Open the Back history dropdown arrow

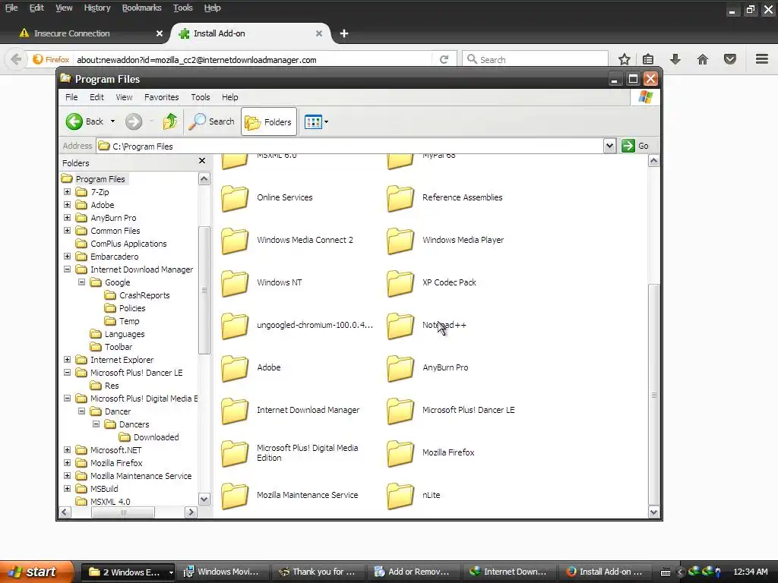[112, 121]
